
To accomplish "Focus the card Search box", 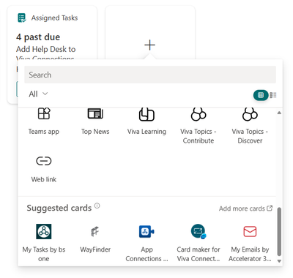I will tap(150, 75).
